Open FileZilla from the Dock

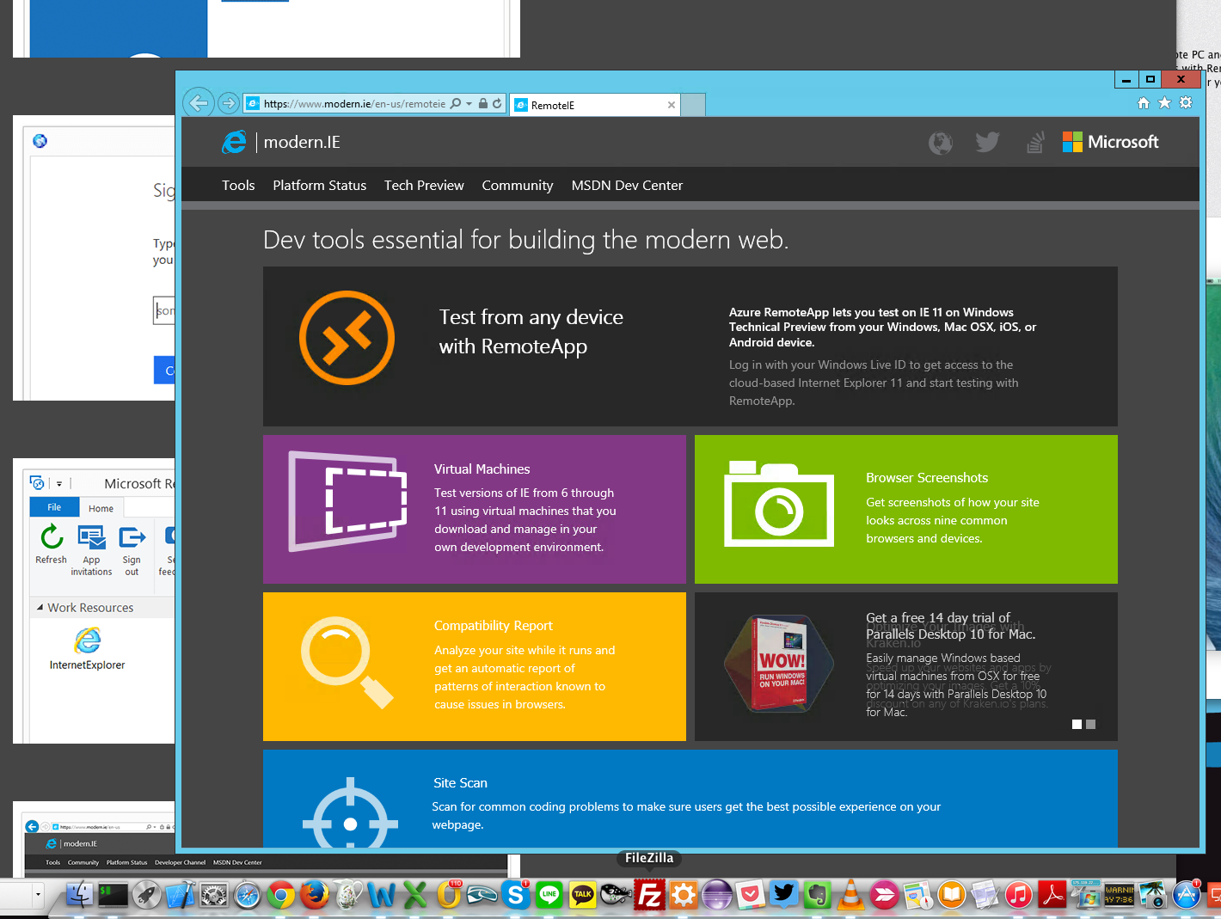coord(649,895)
